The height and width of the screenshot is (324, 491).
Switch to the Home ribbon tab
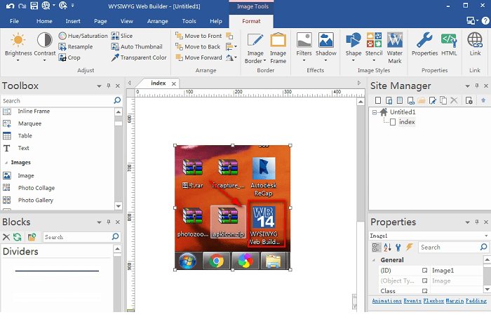click(x=44, y=21)
